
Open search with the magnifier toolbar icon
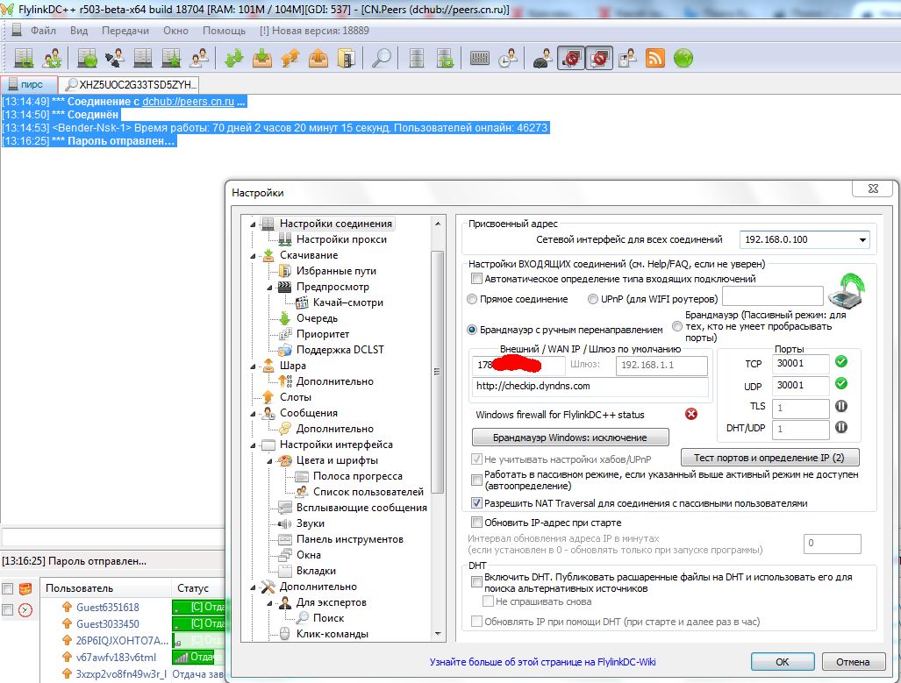(382, 58)
